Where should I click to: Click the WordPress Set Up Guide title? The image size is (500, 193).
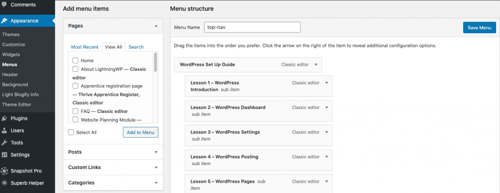coord(207,64)
